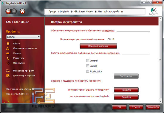
Task: Click the SetPoint icon in the title bar
Action: tap(3, 3)
